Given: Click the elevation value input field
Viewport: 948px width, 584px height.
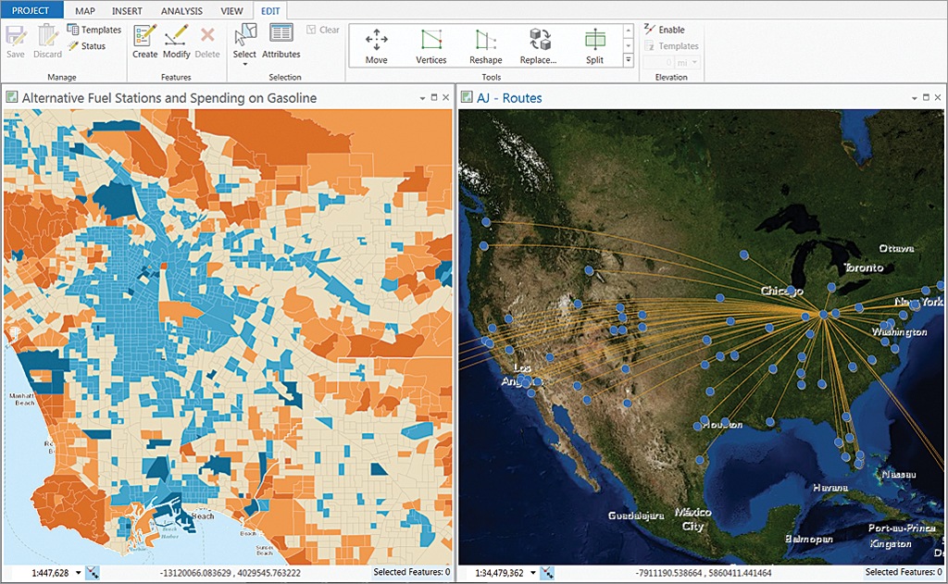Looking at the screenshot, I should point(658,62).
